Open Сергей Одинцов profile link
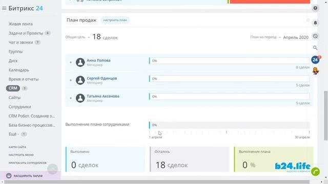Image resolution: width=328 pixels, height=184 pixels. [x=102, y=78]
